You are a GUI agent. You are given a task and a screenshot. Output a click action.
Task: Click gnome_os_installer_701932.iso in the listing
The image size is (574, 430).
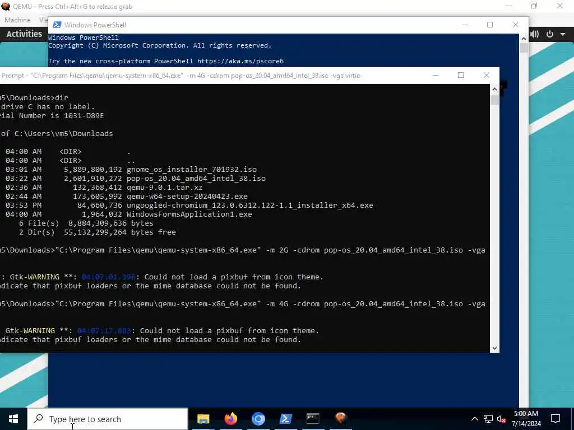[192, 169]
